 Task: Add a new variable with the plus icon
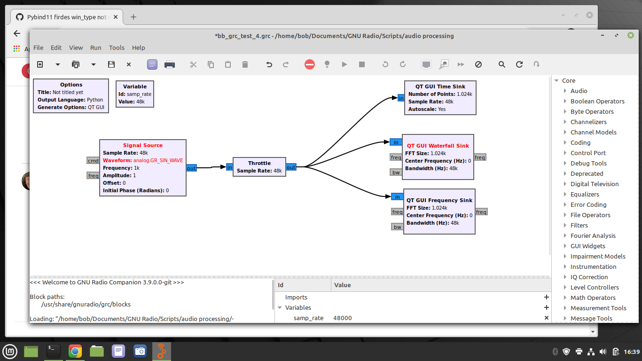coord(547,307)
